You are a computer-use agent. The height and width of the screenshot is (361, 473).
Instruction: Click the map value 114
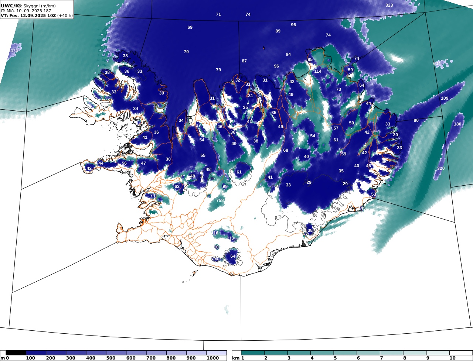pyautogui.click(x=318, y=71)
